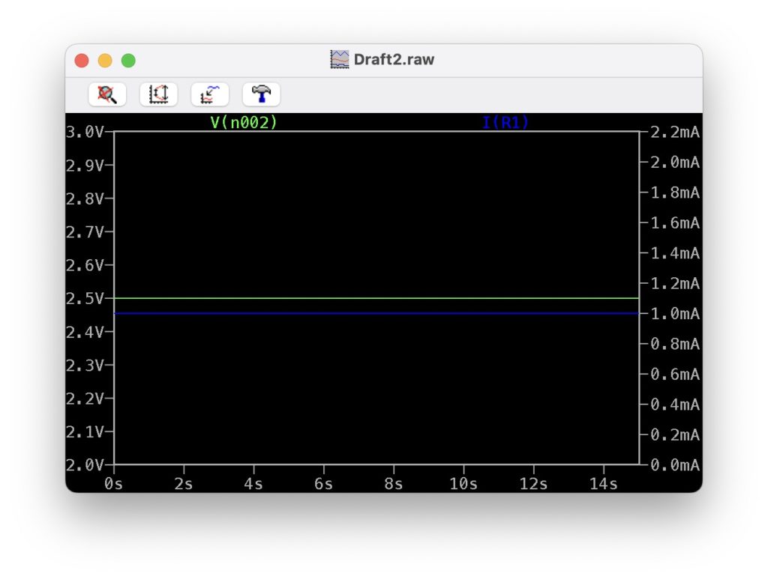Click the I(R1) trace label
Image resolution: width=768 pixels, height=579 pixels.
(505, 123)
